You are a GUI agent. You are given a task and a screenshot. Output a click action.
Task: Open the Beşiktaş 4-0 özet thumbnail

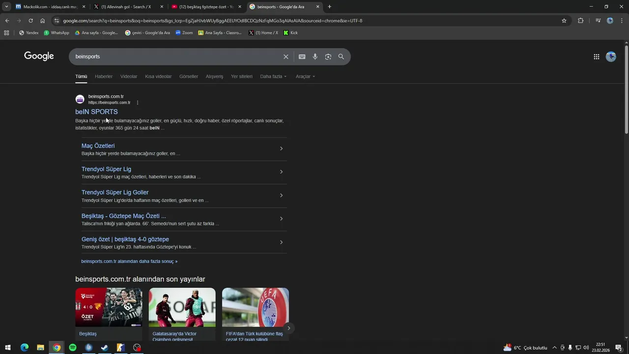[109, 307]
